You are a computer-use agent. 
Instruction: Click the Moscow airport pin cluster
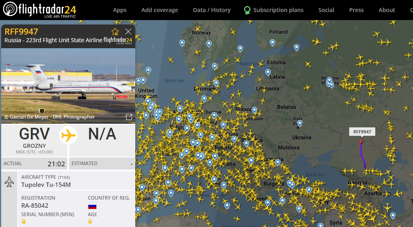330,82
